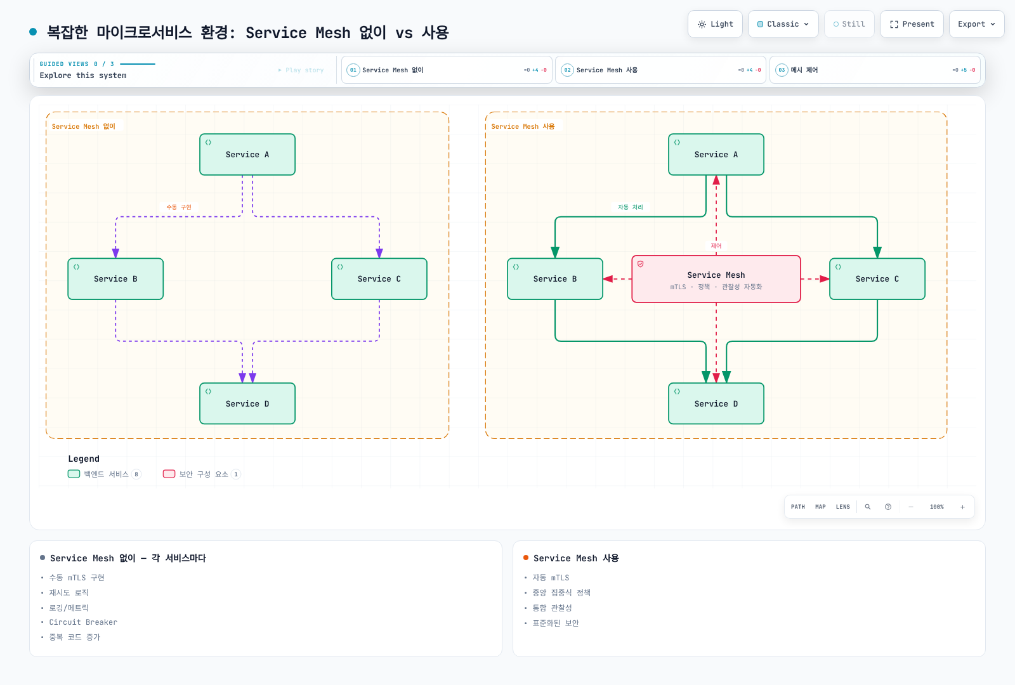Select the Service Mesh node in diagram
The height and width of the screenshot is (685, 1015).
coord(716,279)
